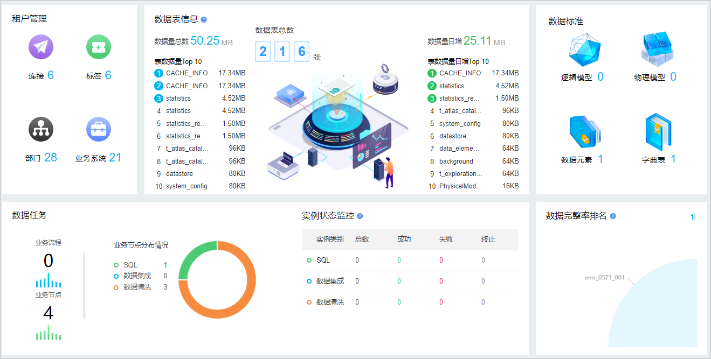Screen dimensions: 711x359
Task: Click the background entry in daily increase list
Action: pyautogui.click(x=456, y=161)
